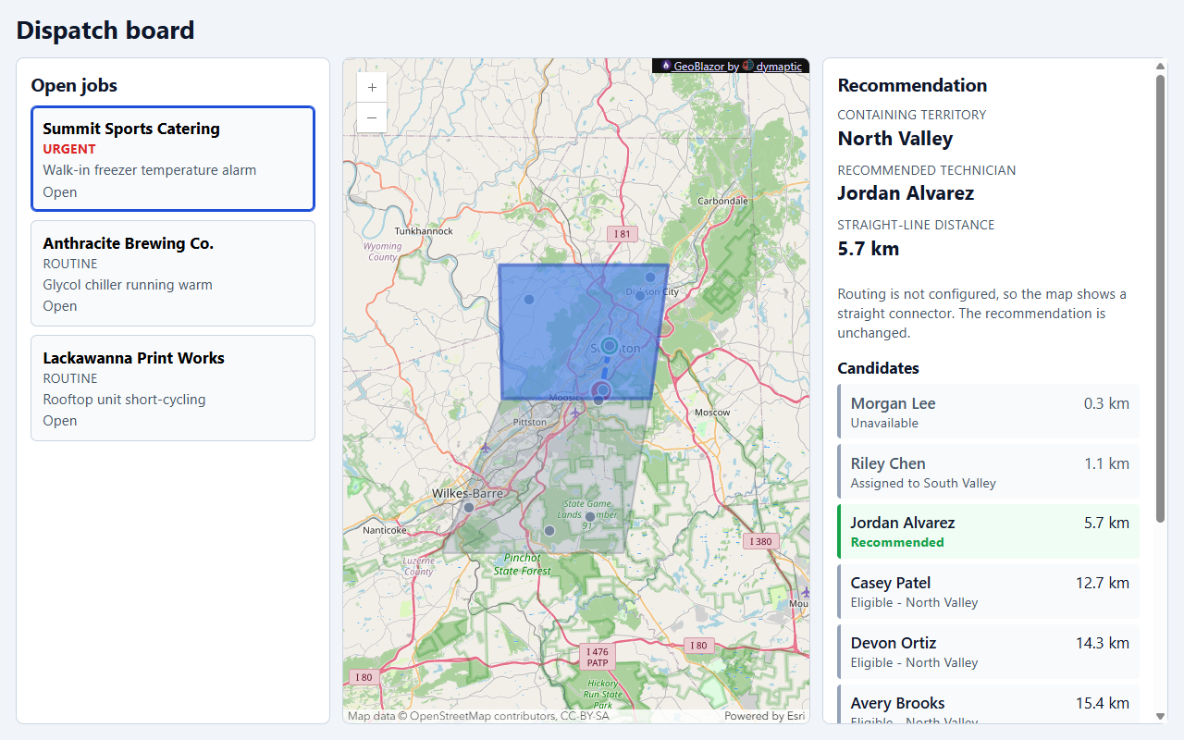
Task: Click the Casey Patel candidate row
Action: (x=988, y=592)
